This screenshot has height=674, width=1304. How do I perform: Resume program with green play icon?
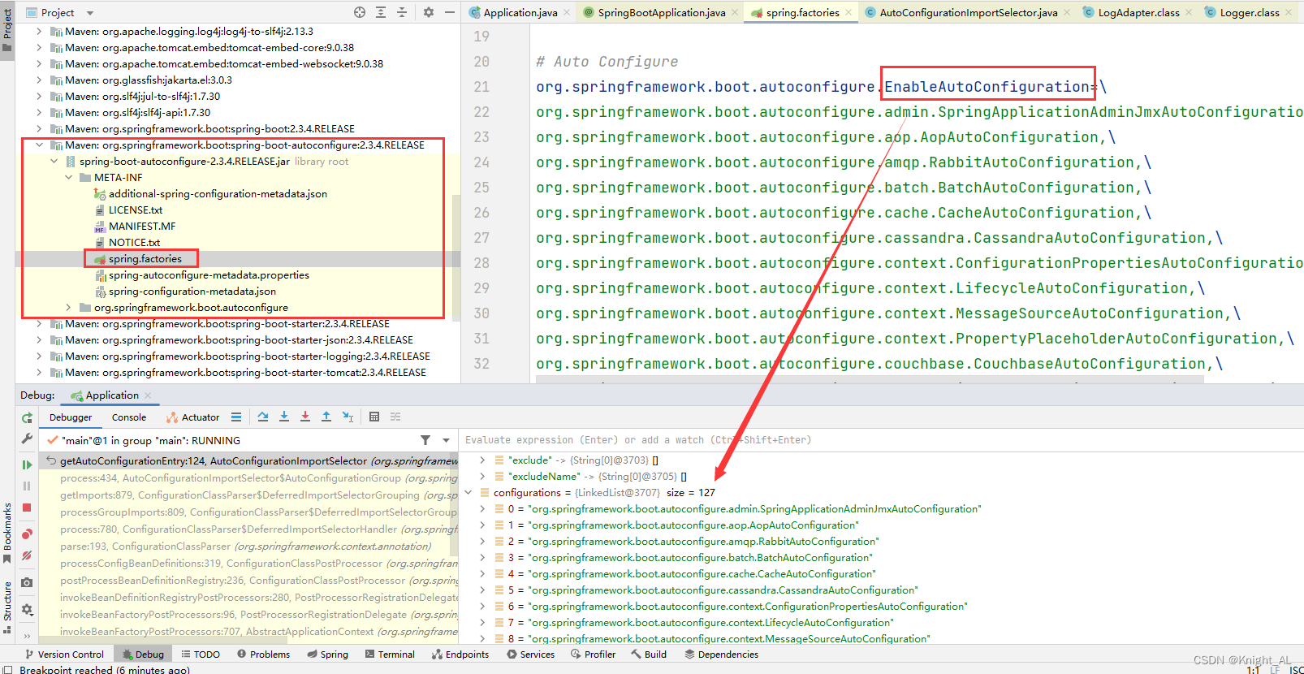(x=27, y=464)
